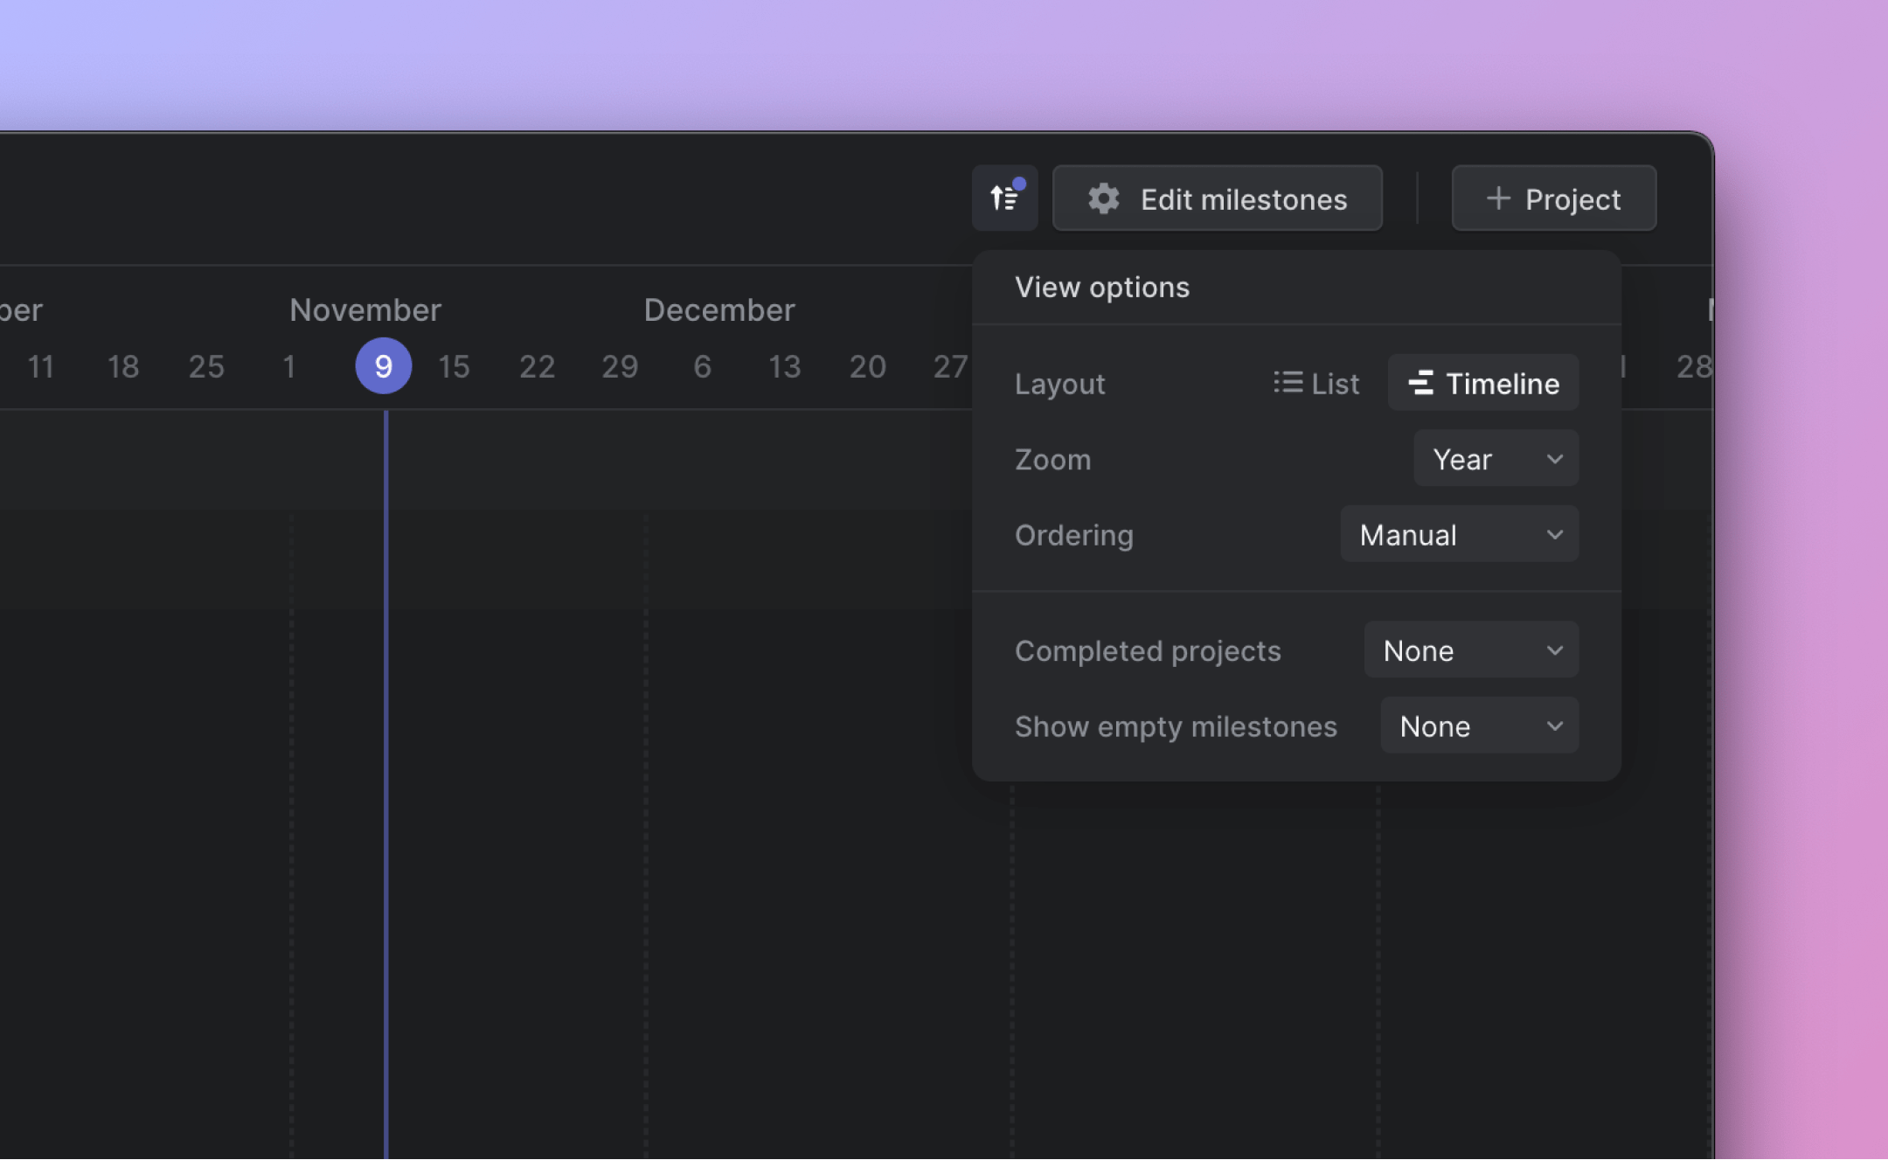
Task: Click the View options heading
Action: 1101,287
